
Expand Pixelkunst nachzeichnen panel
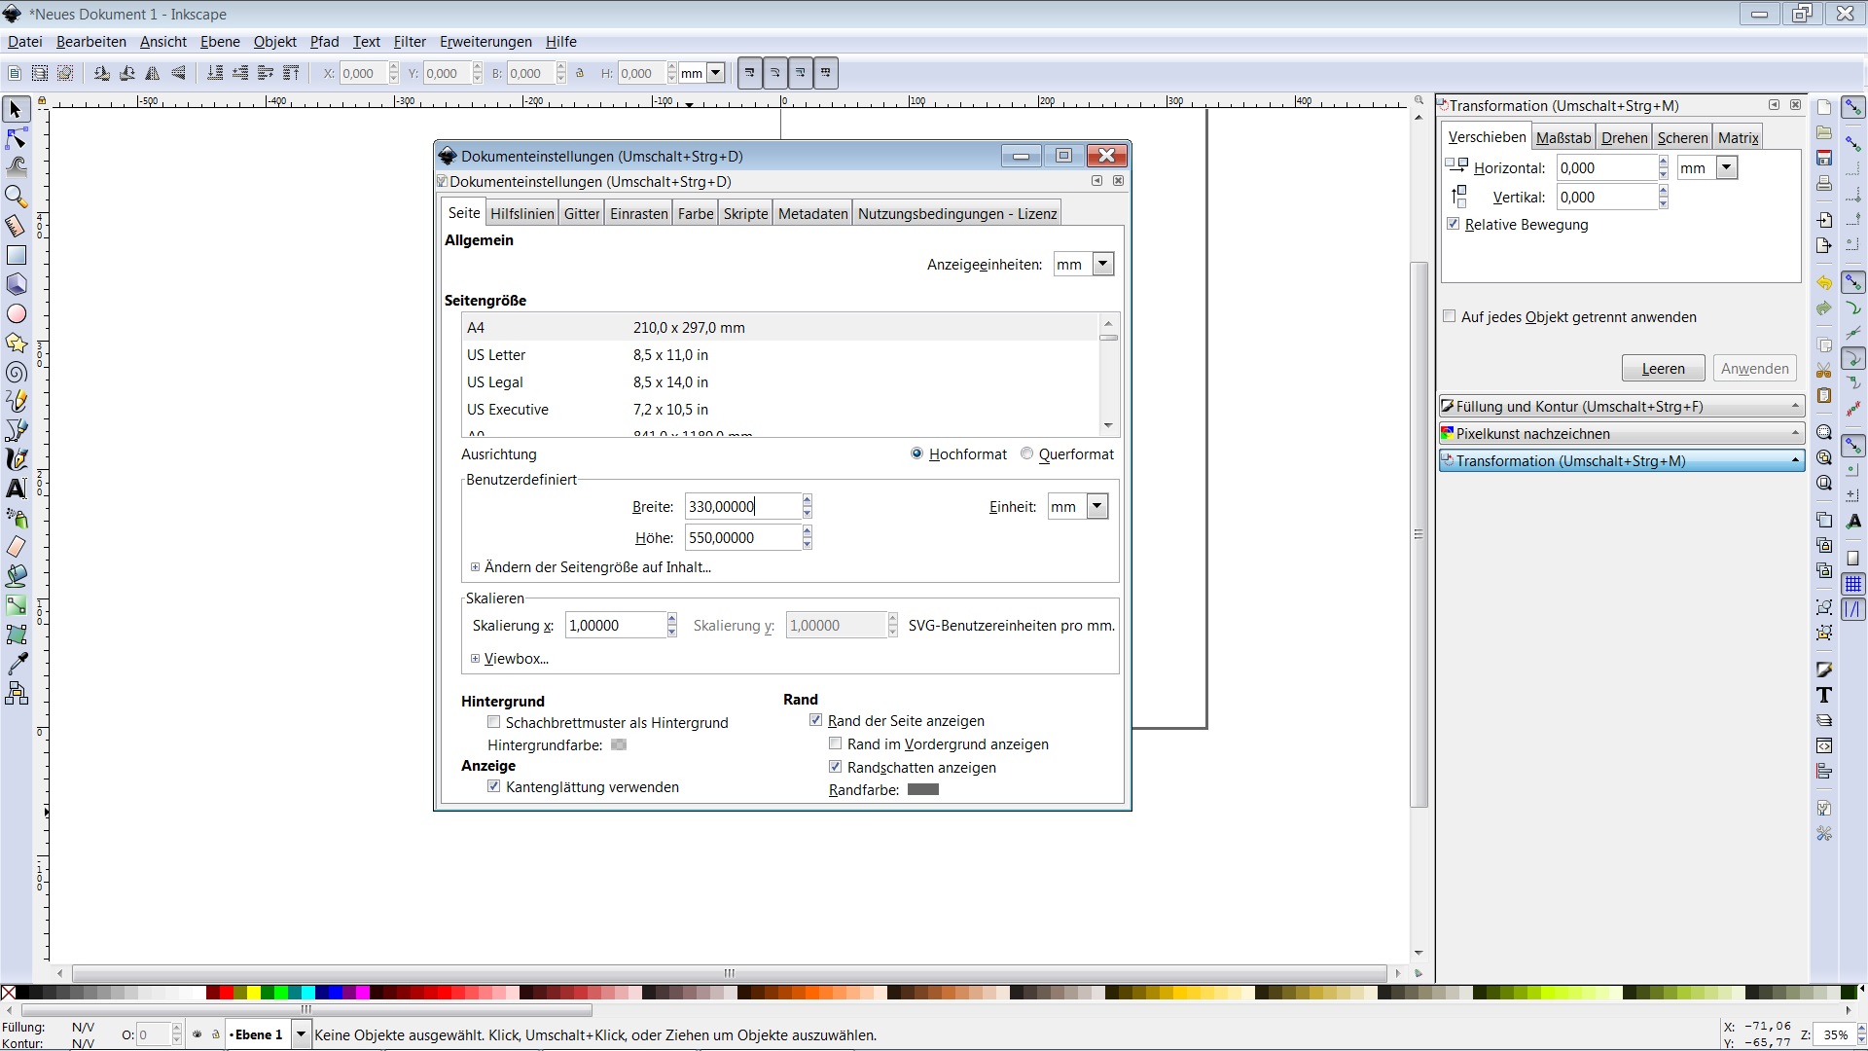coord(1621,434)
